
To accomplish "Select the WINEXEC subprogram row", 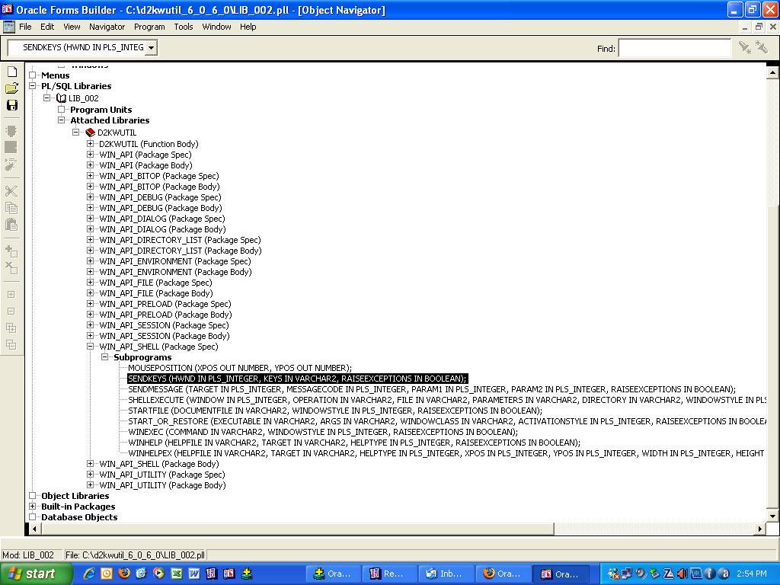I will point(323,432).
